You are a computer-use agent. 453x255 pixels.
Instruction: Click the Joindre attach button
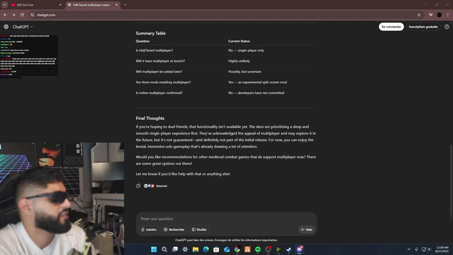tap(149, 229)
